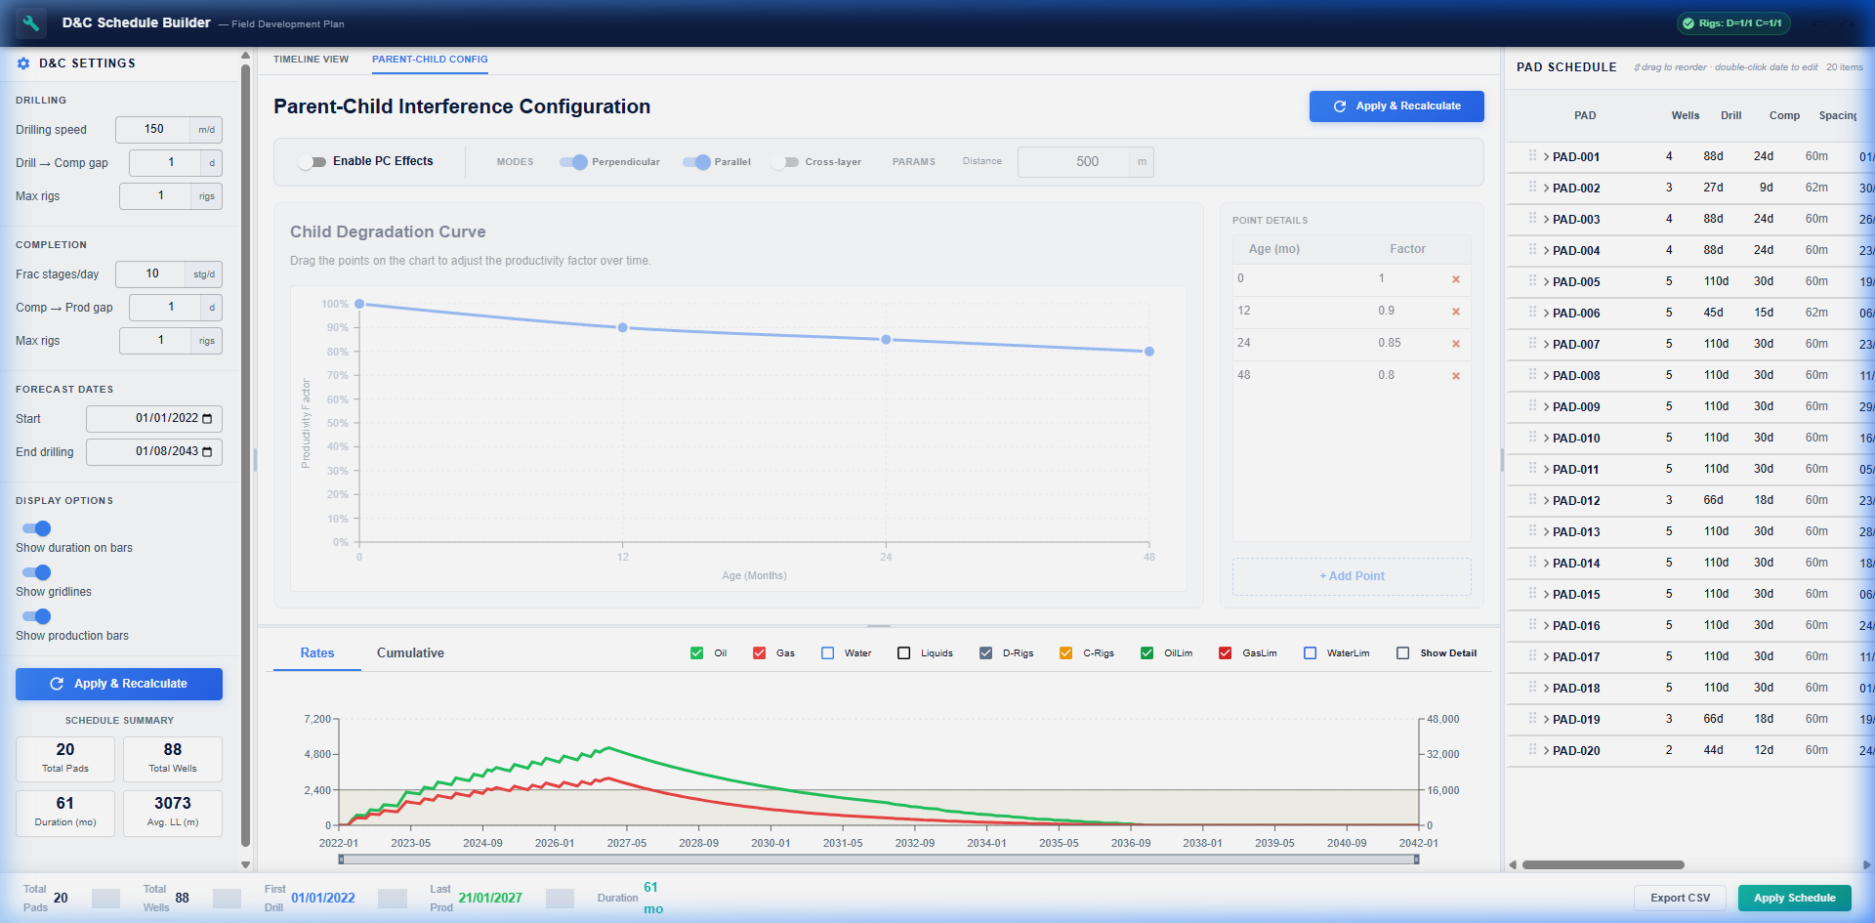Screen dimensions: 1875x923
Task: Remove the 48-month point with red X
Action: (x=1455, y=376)
